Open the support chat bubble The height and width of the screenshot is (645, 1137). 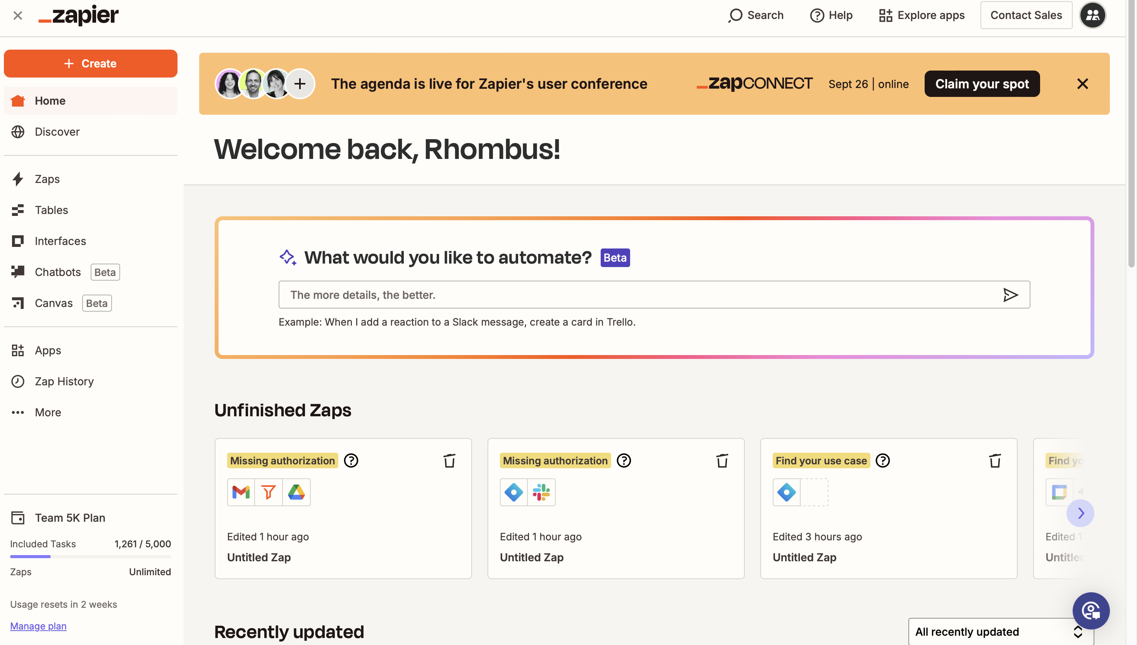pyautogui.click(x=1091, y=611)
